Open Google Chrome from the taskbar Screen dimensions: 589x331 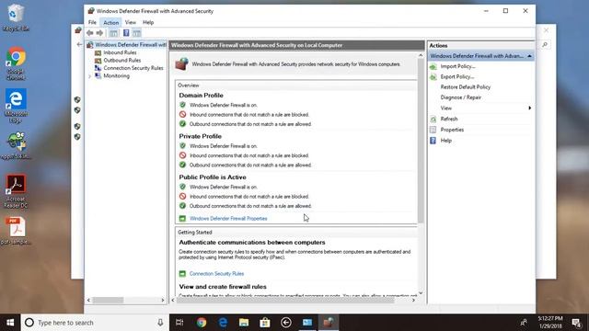click(x=202, y=323)
